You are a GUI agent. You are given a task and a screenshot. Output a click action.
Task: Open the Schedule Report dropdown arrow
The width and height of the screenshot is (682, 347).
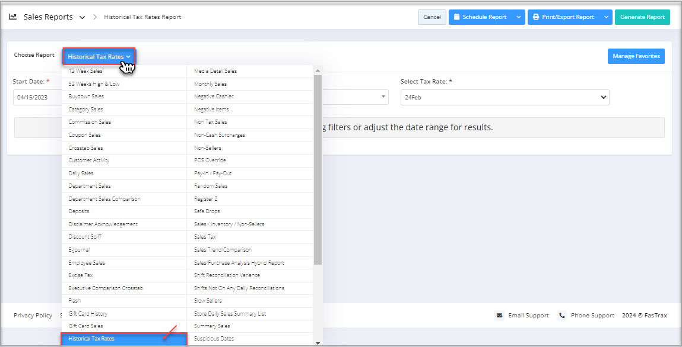pos(519,17)
